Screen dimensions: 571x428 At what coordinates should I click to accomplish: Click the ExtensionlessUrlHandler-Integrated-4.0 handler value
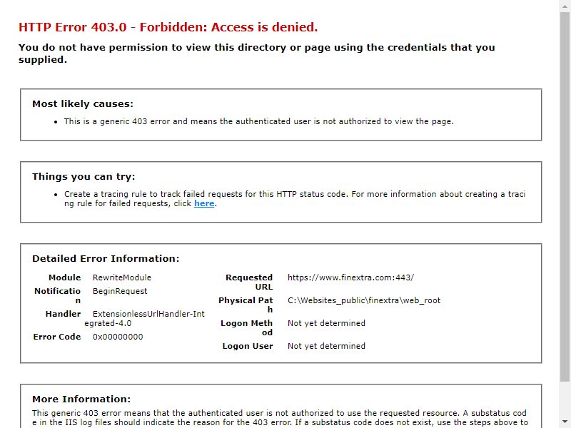[145, 319]
